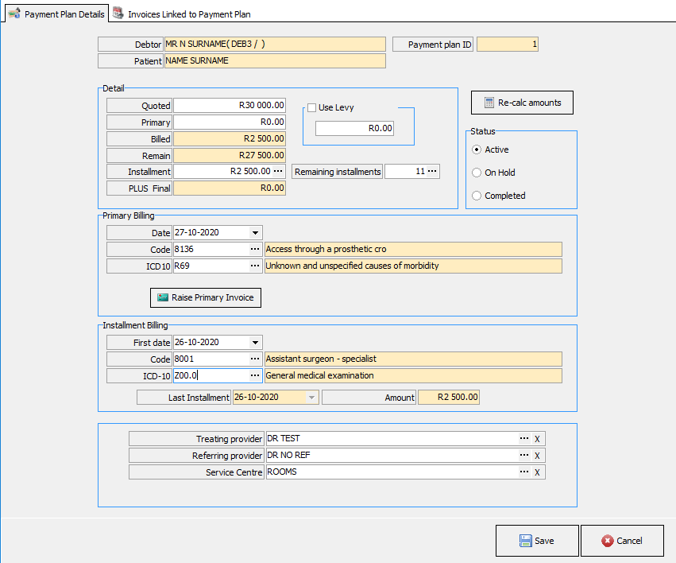Click the red Cancel icon
Viewport: 676px width, 563px height.
(608, 541)
